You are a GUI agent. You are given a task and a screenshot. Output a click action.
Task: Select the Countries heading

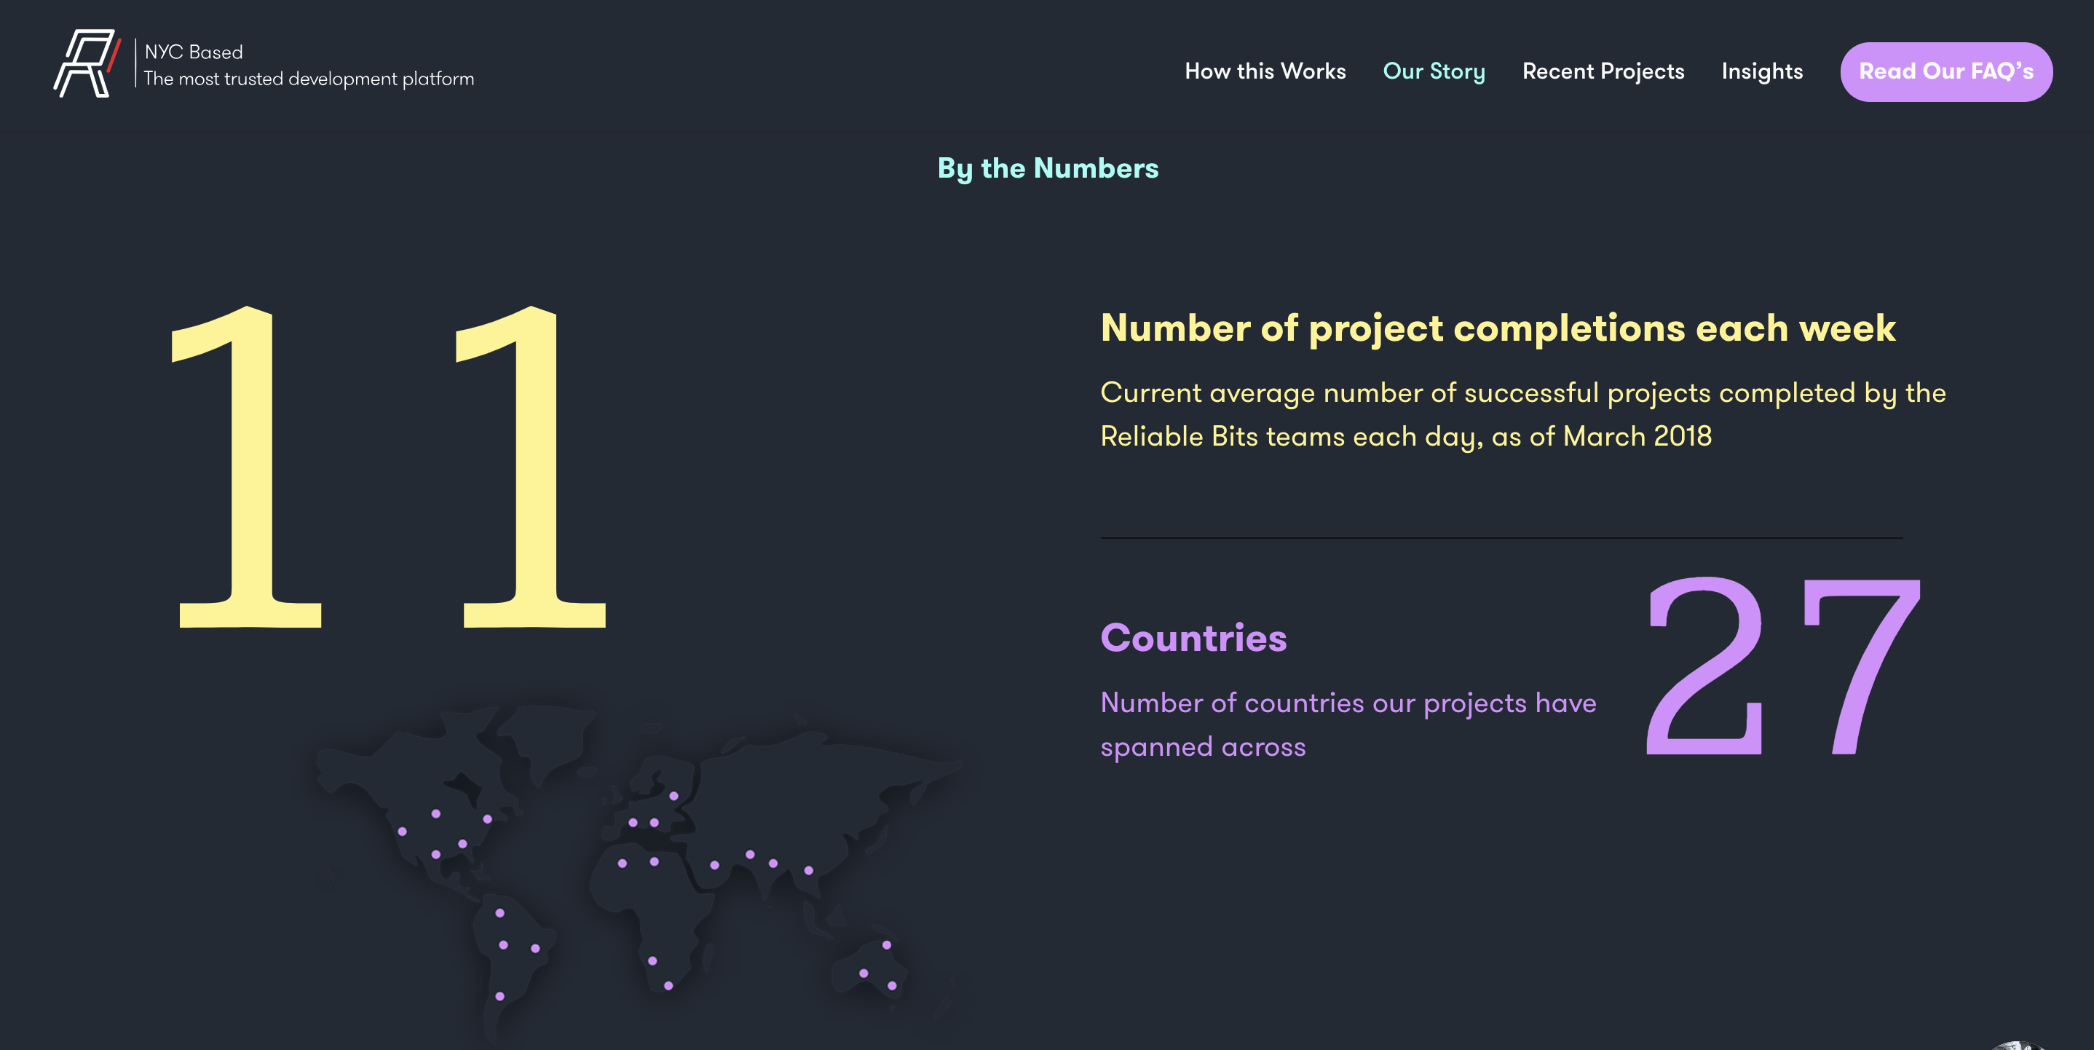(1193, 638)
